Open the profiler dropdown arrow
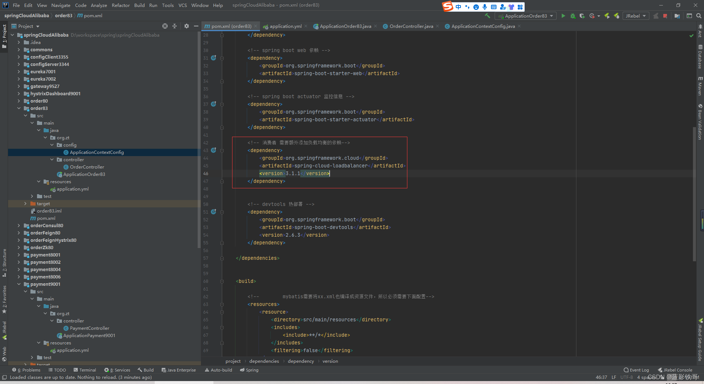 click(599, 16)
